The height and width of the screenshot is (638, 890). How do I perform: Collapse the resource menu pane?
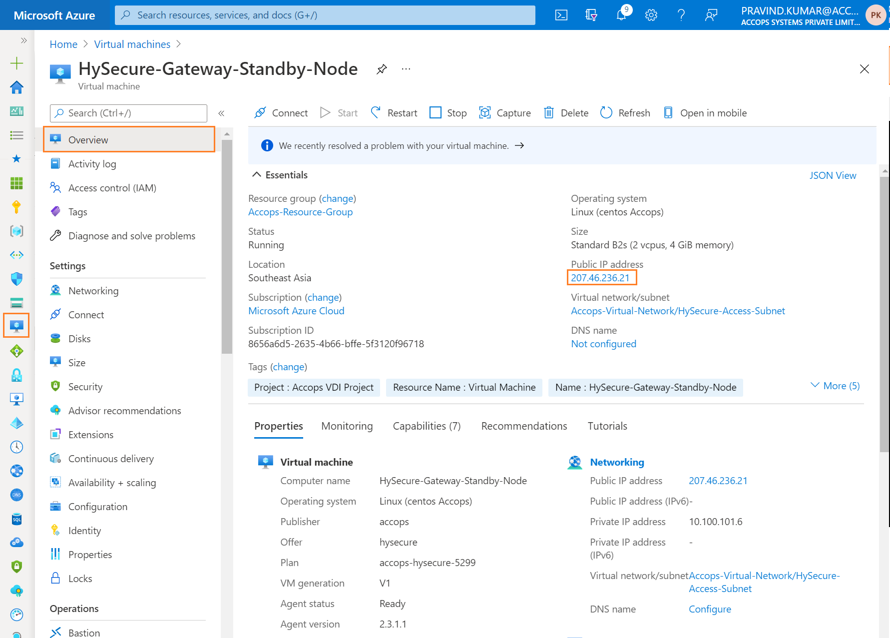pyautogui.click(x=221, y=113)
